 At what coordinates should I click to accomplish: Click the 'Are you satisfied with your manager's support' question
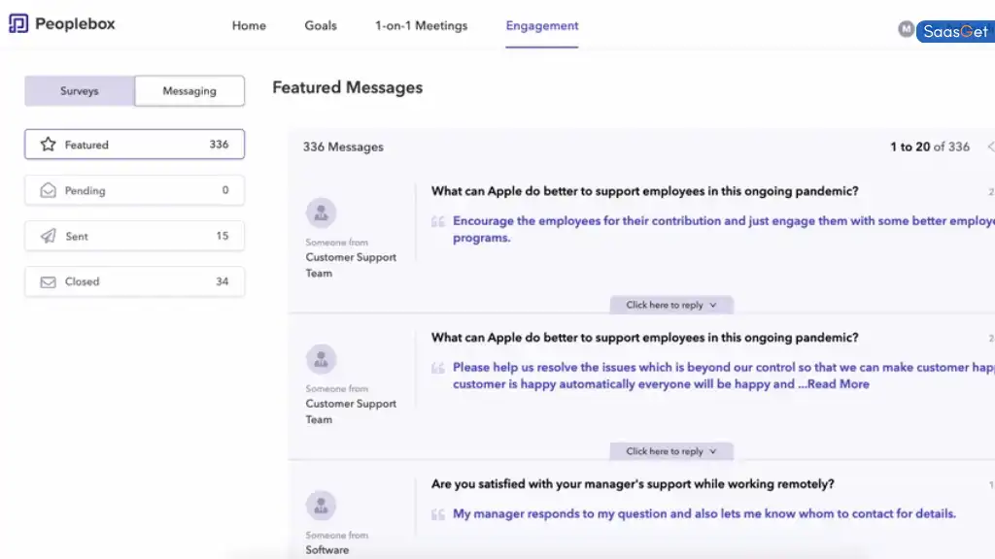pyautogui.click(x=633, y=484)
